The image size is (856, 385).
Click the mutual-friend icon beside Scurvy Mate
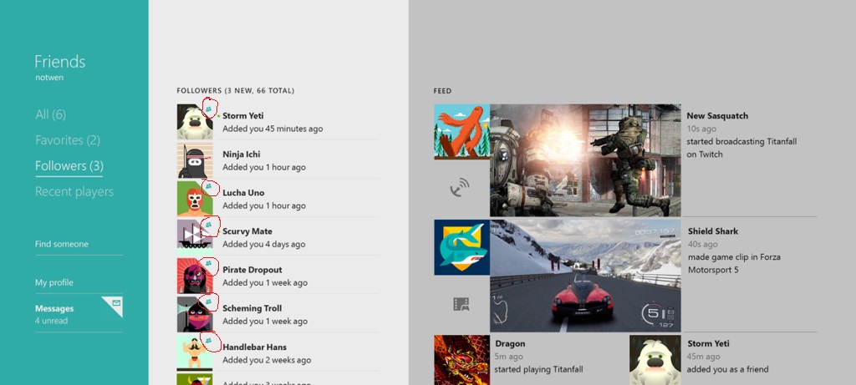208,225
